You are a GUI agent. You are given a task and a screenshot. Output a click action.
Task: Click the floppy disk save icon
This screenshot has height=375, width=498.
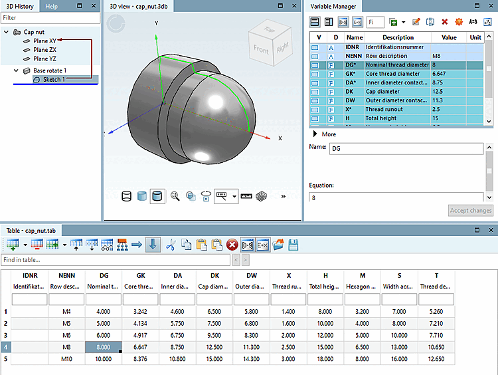tap(293, 245)
